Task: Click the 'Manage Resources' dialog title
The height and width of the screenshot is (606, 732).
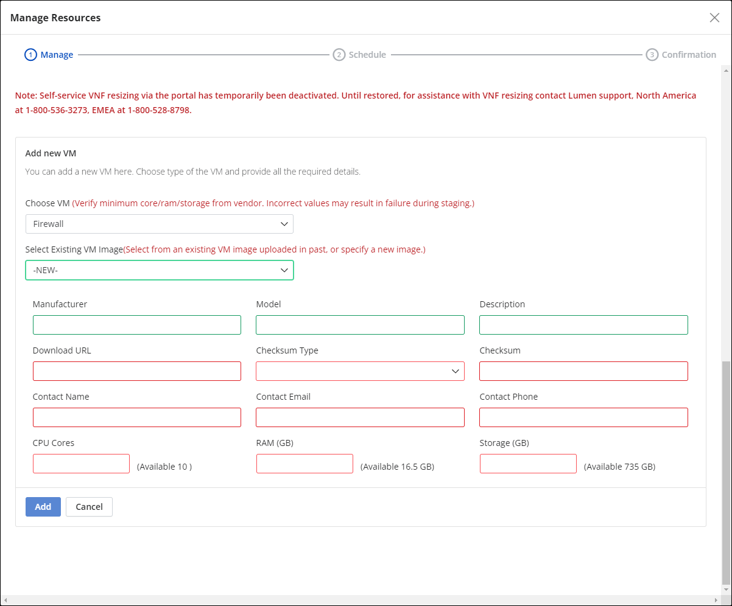Action: coord(55,18)
